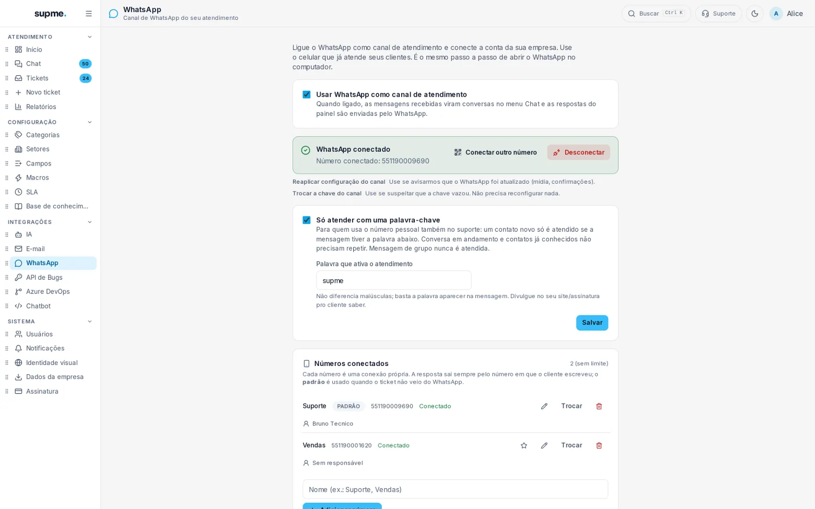Click Trocar for the Vendas number
This screenshot has height=509, width=815.
572,445
